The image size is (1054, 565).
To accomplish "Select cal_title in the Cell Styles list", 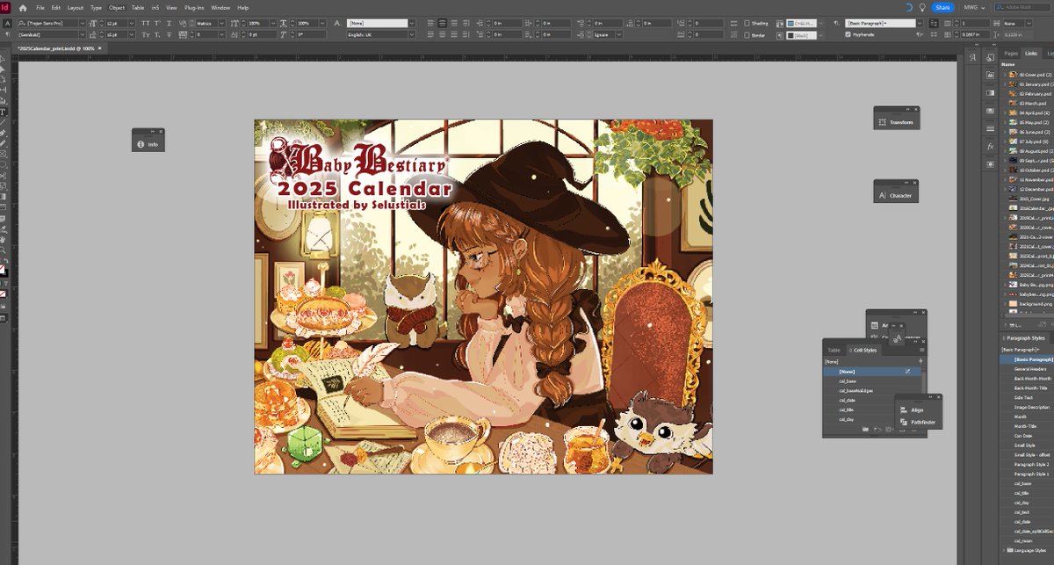I will [x=846, y=409].
